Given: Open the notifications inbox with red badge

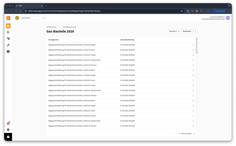Looking at the screenshot, I should tap(8, 123).
